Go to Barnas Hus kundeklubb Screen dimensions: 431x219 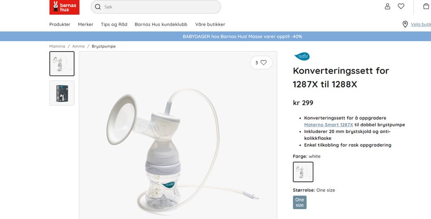click(x=161, y=24)
